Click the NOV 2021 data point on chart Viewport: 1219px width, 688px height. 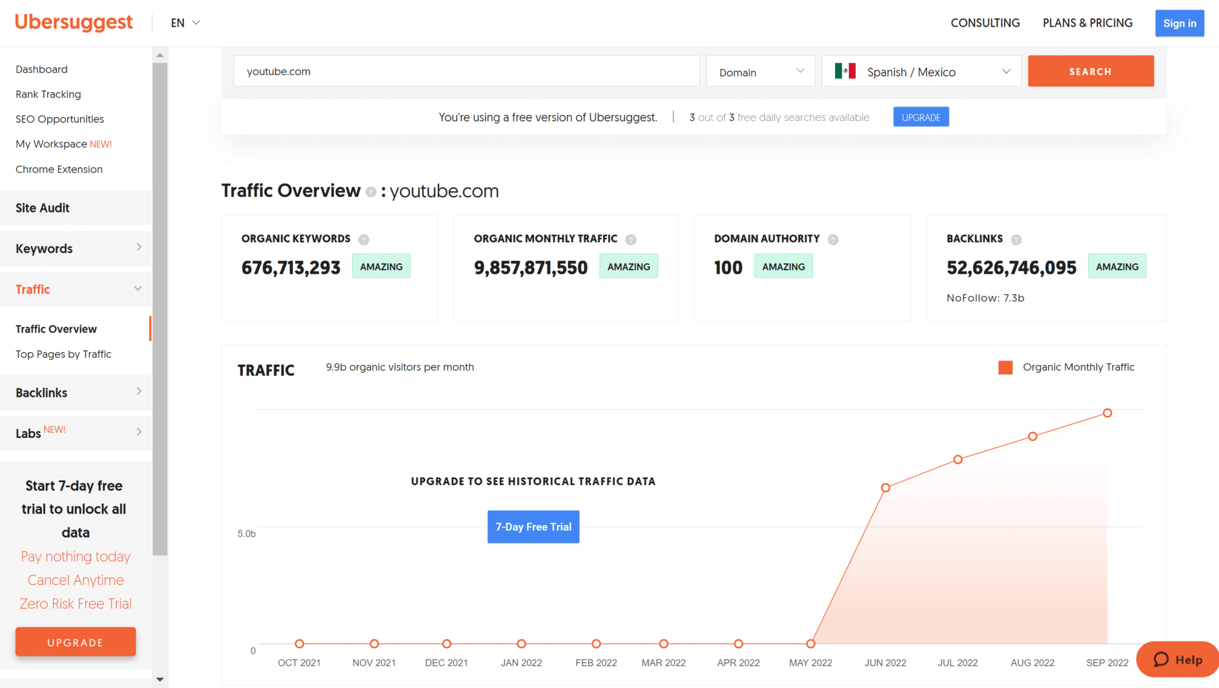click(374, 643)
